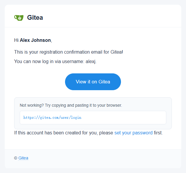
Task: Open the View it on Gitea button
Action: pyautogui.click(x=93, y=82)
